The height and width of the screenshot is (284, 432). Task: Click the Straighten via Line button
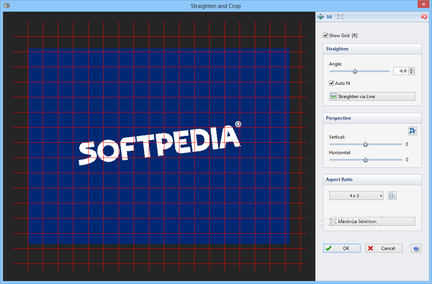pos(372,97)
